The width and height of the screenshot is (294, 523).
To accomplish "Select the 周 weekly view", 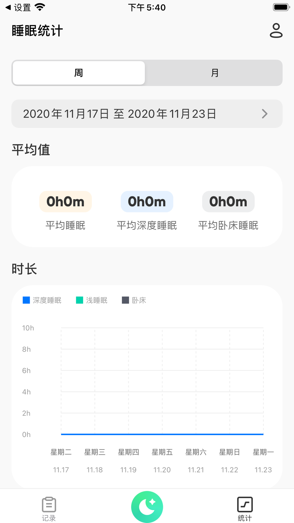I will click(x=79, y=73).
